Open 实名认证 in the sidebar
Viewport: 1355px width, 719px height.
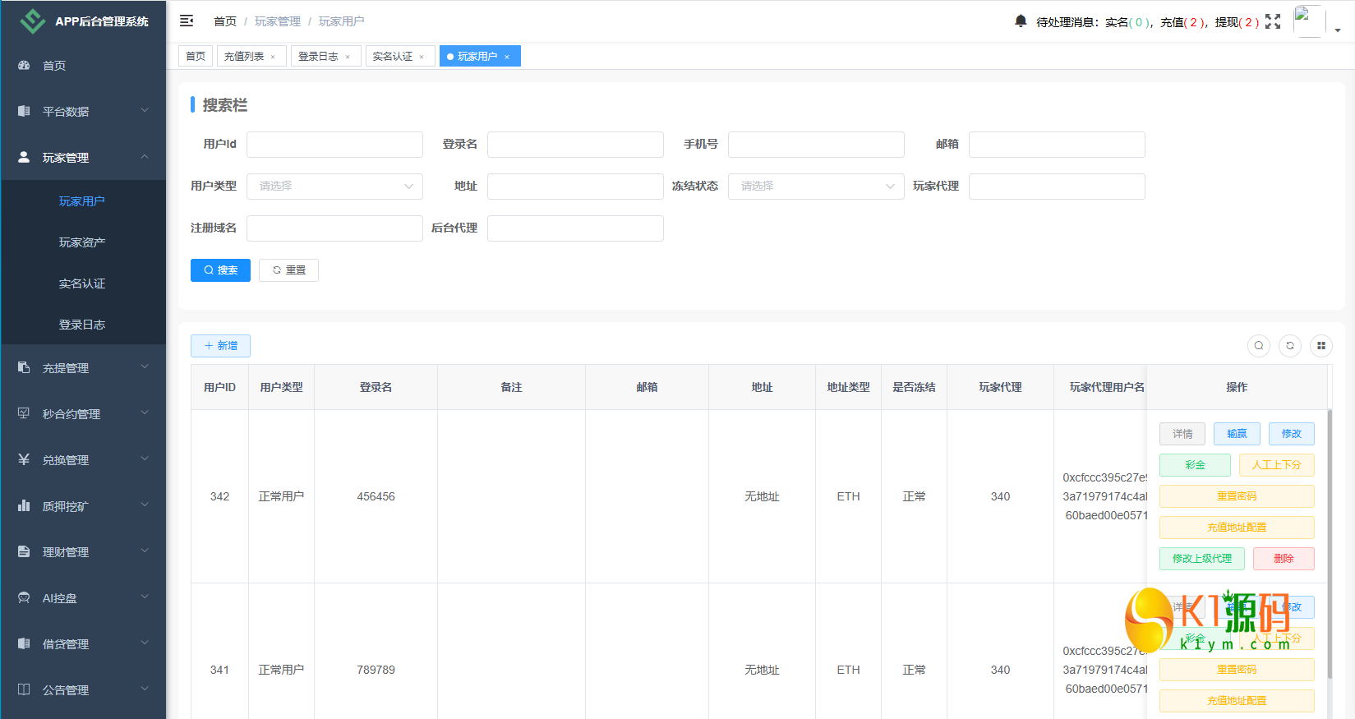[x=83, y=283]
